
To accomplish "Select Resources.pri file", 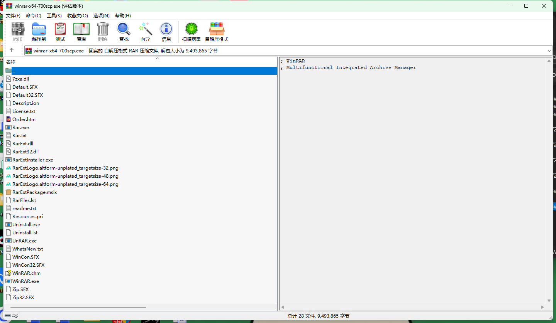I will click(27, 216).
